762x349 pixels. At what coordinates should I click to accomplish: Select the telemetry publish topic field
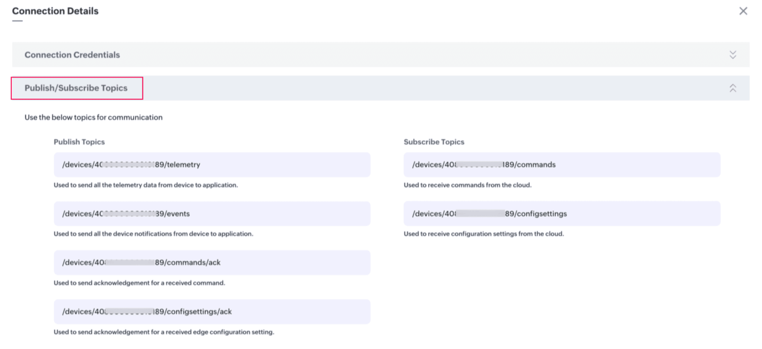pyautogui.click(x=212, y=164)
